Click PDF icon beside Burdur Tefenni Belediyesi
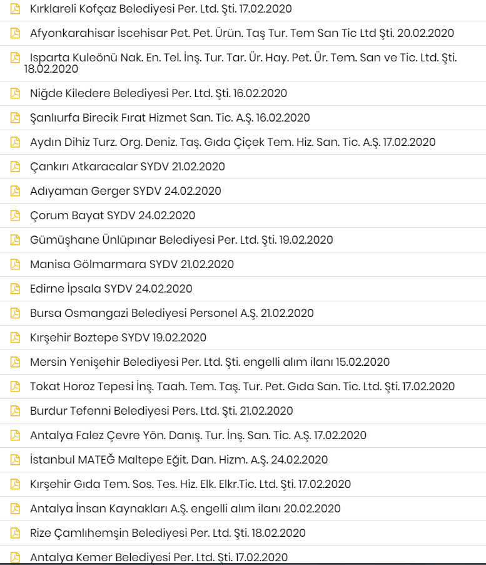 coord(15,411)
